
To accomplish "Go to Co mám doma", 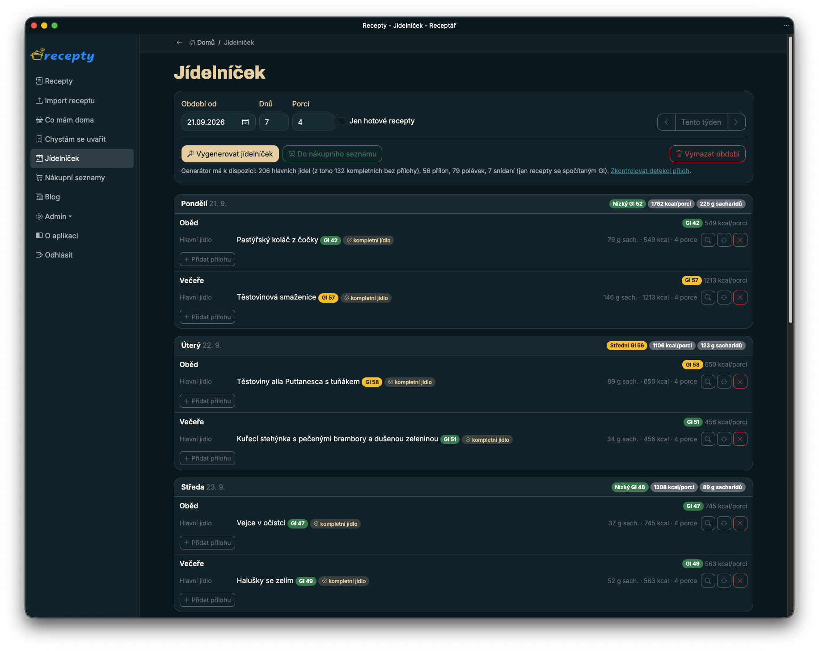I will (82, 120).
